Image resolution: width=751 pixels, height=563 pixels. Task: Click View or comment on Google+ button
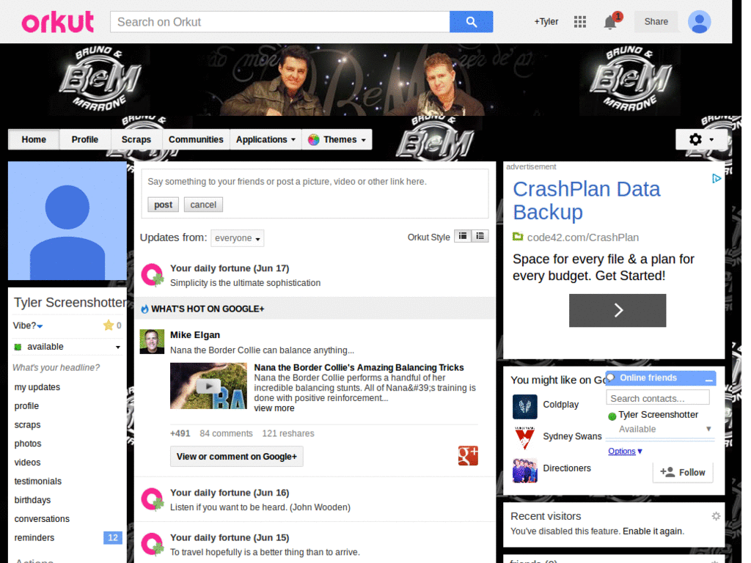[x=237, y=456]
